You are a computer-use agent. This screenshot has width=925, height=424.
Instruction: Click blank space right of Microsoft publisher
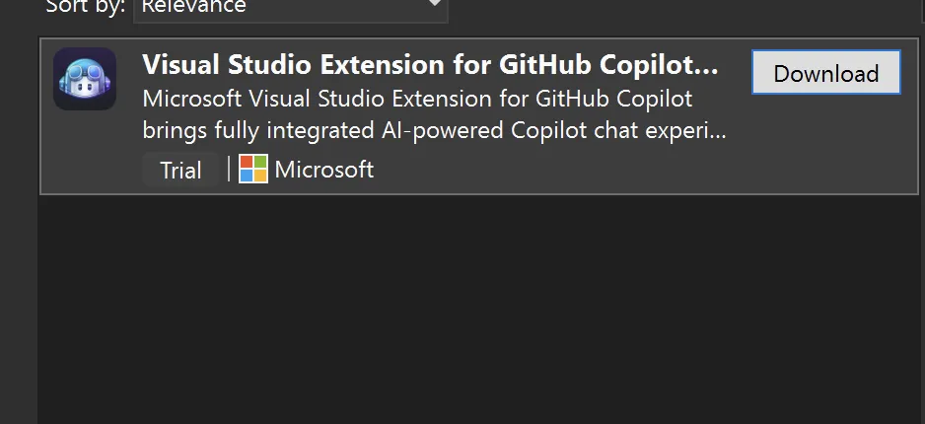coord(552,170)
